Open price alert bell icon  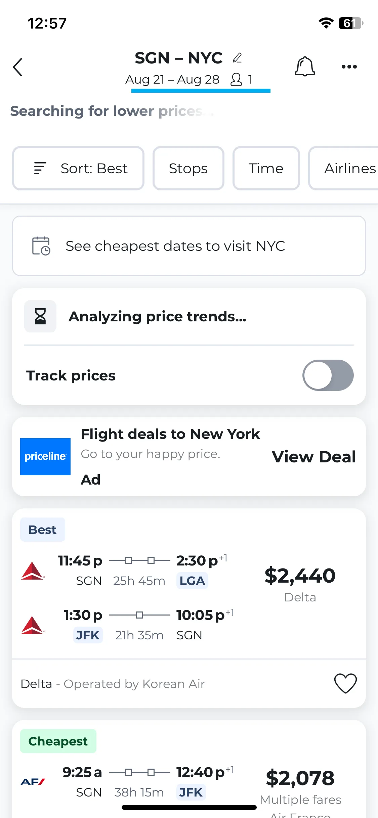(x=305, y=66)
